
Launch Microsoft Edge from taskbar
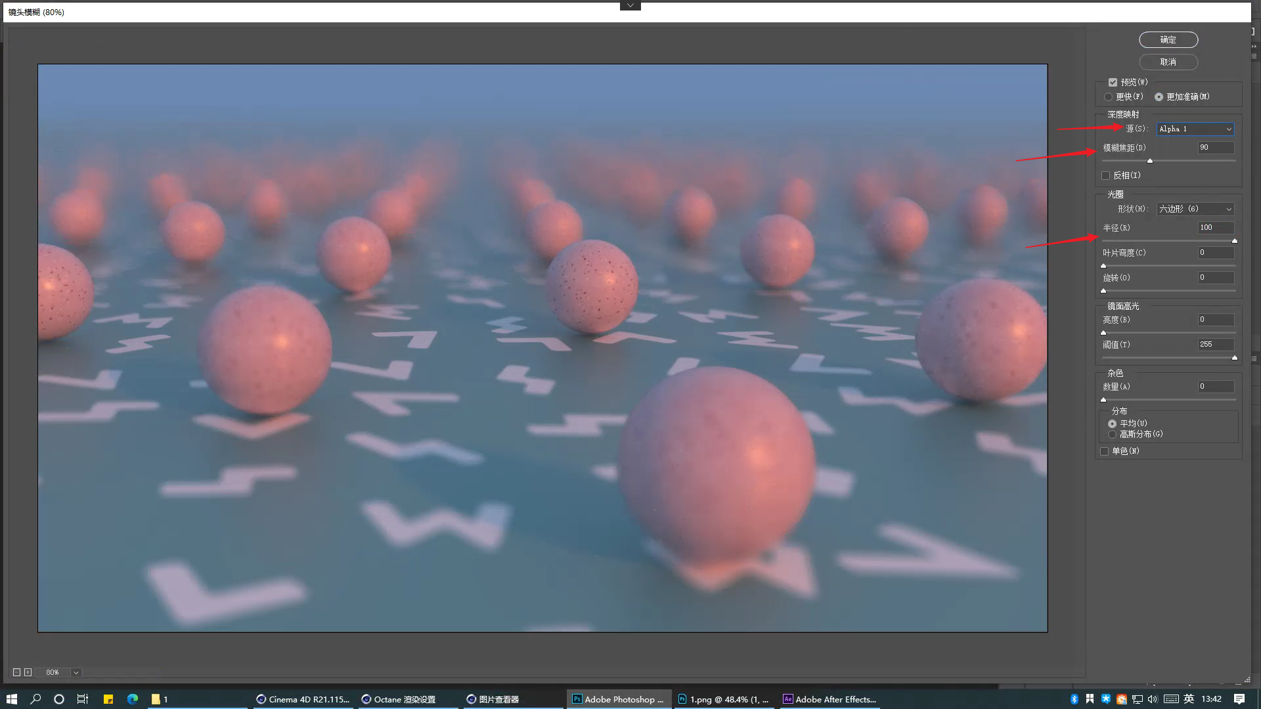pyautogui.click(x=133, y=699)
